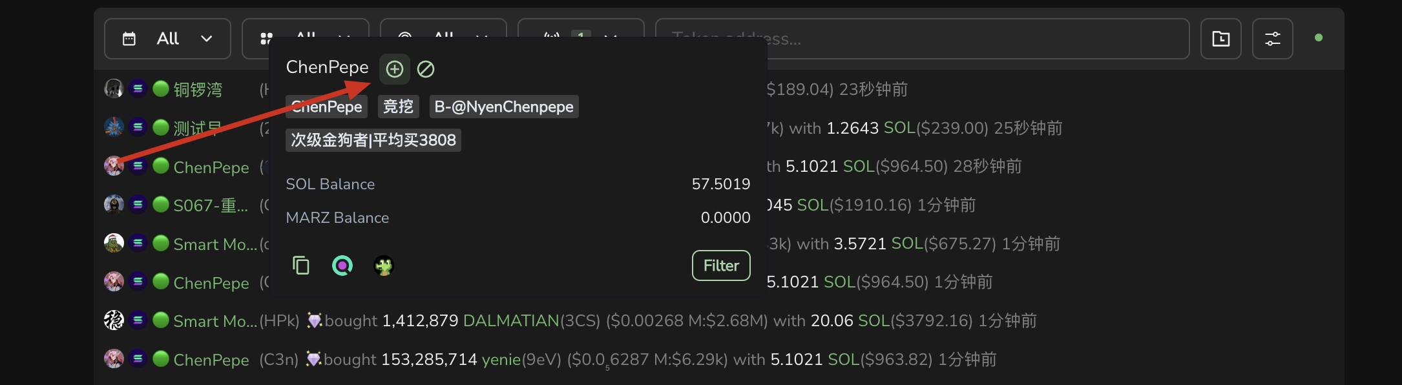
Task: Click the 次级金狗者|平均买3808 tag
Action: (373, 140)
